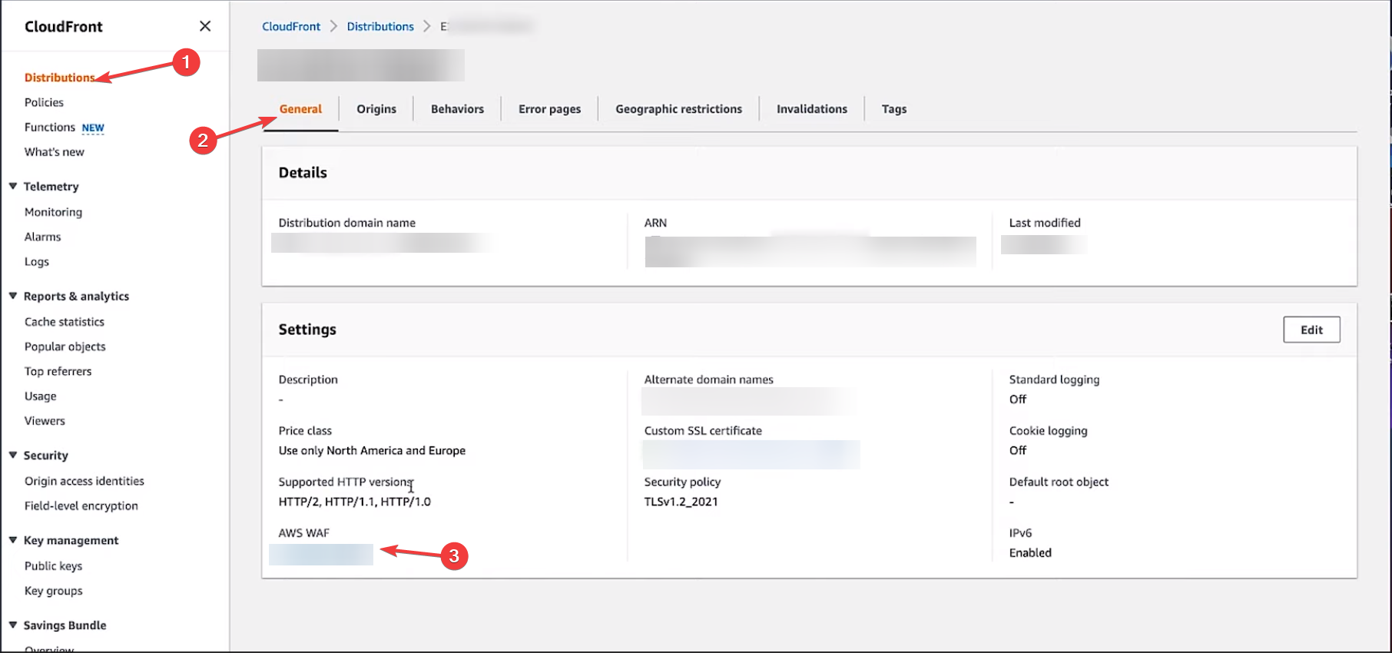Click the Settings section heading
This screenshot has width=1392, height=653.
(x=307, y=330)
